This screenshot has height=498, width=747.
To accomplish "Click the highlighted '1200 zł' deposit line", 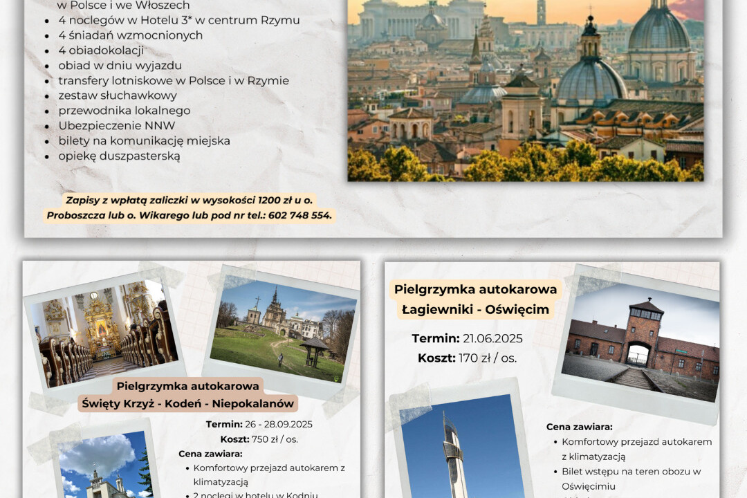I will click(x=189, y=200).
